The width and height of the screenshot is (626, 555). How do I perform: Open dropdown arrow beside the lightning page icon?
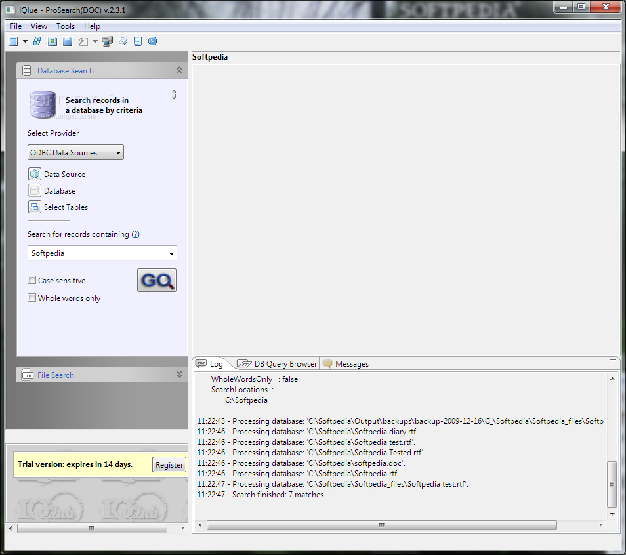tap(95, 41)
